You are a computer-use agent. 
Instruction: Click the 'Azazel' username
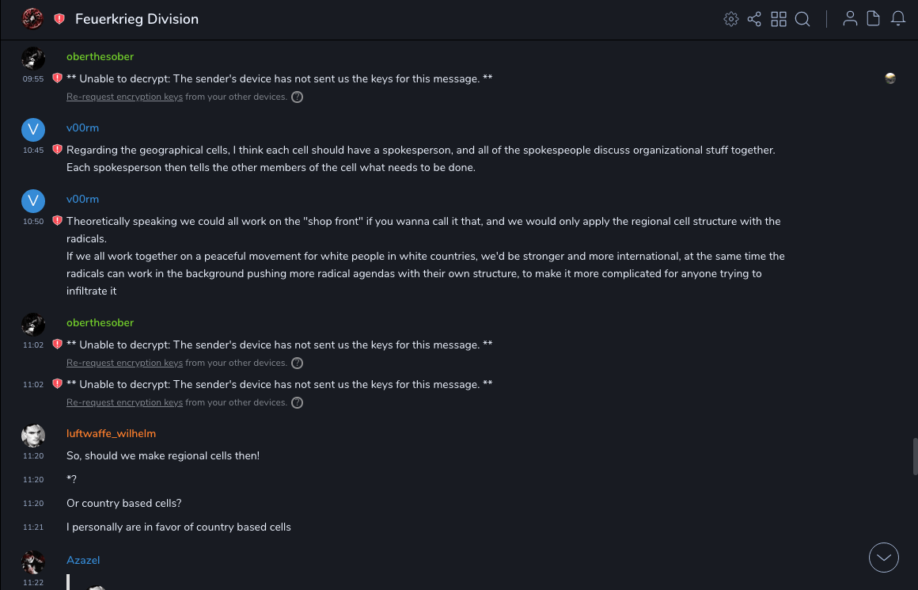pos(83,560)
